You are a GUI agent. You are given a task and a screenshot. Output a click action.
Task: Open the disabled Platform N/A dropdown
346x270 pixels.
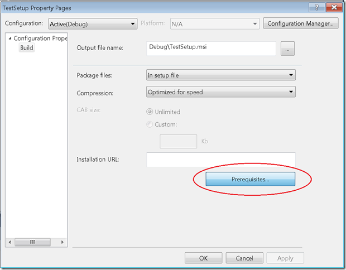[215, 24]
